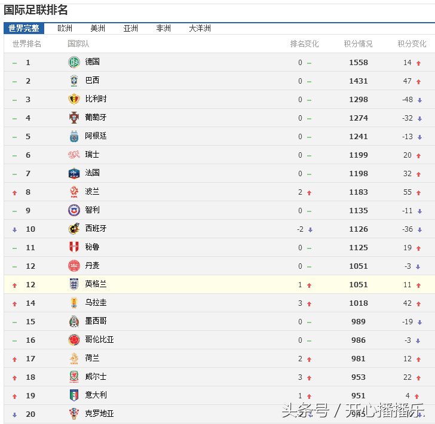Click the Spain team crest icon
Screen dimensions: 435x424
(x=74, y=229)
